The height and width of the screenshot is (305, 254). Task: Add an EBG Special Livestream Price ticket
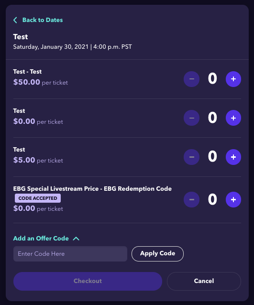(233, 199)
